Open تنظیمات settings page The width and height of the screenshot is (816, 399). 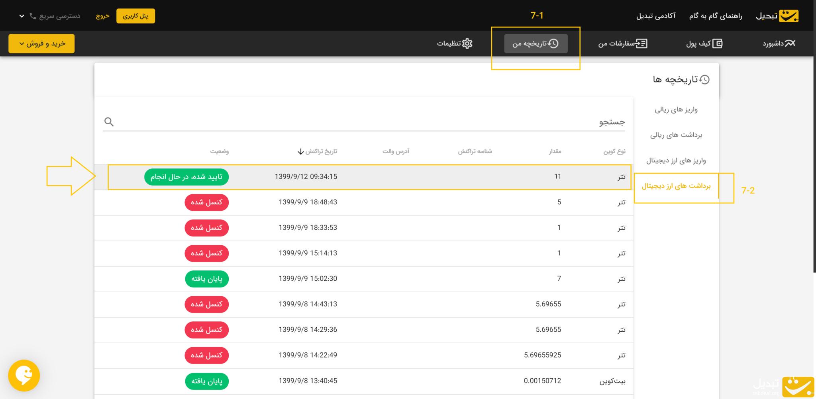click(455, 43)
